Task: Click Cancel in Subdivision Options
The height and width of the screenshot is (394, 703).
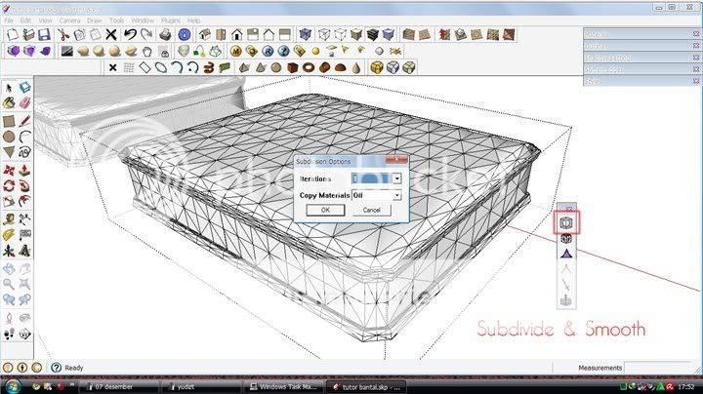Action: pyautogui.click(x=372, y=210)
